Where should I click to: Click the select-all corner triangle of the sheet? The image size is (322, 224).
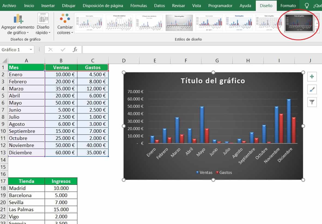point(5,60)
